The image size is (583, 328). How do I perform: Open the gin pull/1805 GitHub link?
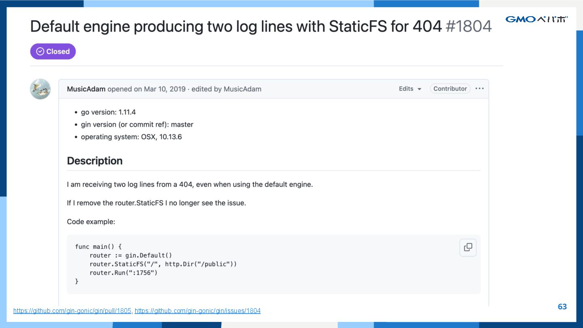(72, 311)
